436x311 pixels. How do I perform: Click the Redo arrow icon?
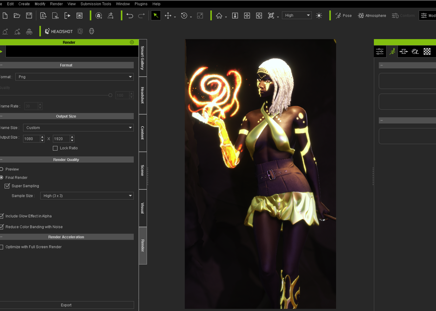click(141, 16)
